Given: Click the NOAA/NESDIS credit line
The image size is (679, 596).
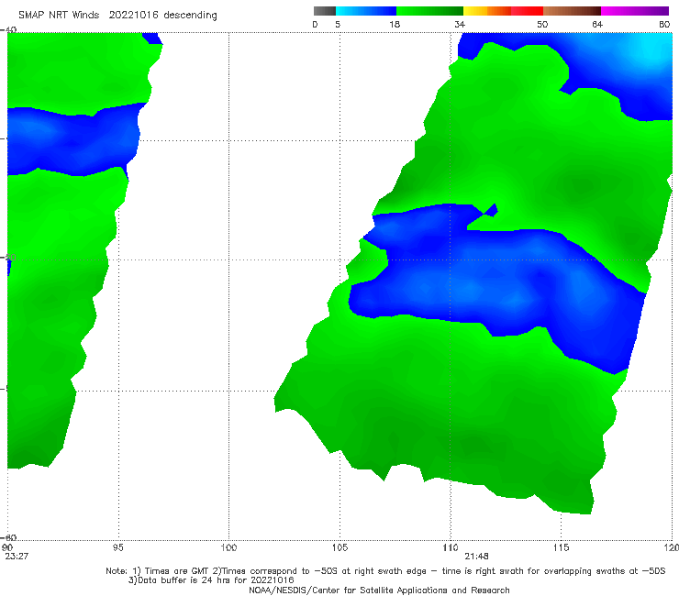Looking at the screenshot, I should (379, 590).
